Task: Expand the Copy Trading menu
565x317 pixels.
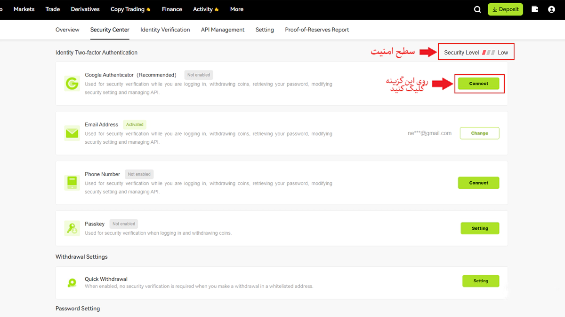Action: (130, 9)
